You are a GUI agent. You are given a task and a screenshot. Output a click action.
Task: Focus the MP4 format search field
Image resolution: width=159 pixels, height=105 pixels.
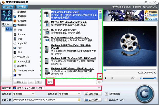72,82
